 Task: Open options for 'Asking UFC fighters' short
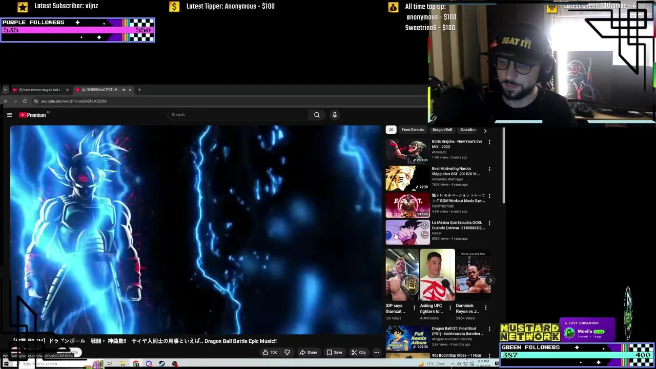450,308
